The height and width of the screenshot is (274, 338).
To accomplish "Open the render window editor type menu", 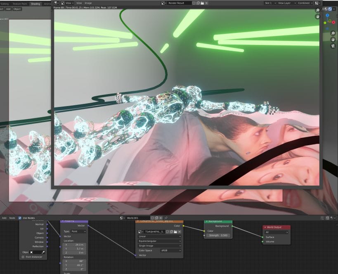I will pos(56,3).
